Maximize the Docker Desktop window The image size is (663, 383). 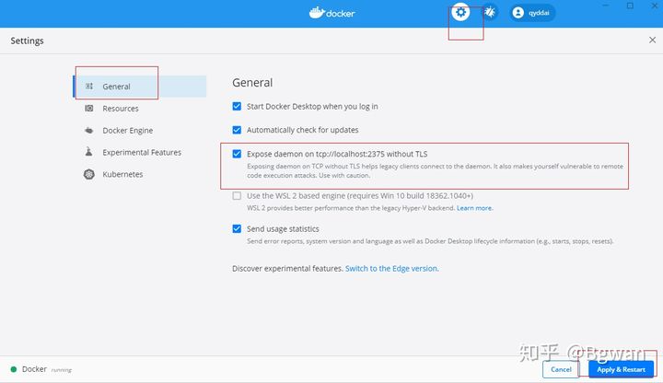coord(630,6)
